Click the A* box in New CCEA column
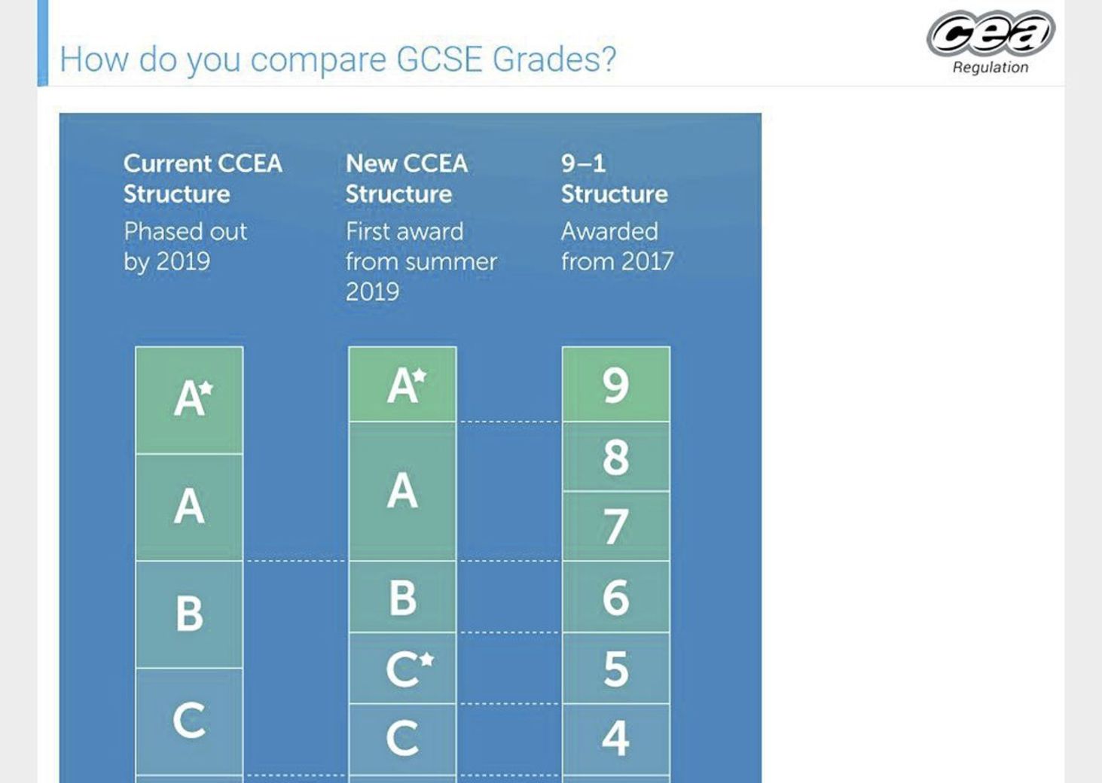The height and width of the screenshot is (783, 1102). point(402,384)
